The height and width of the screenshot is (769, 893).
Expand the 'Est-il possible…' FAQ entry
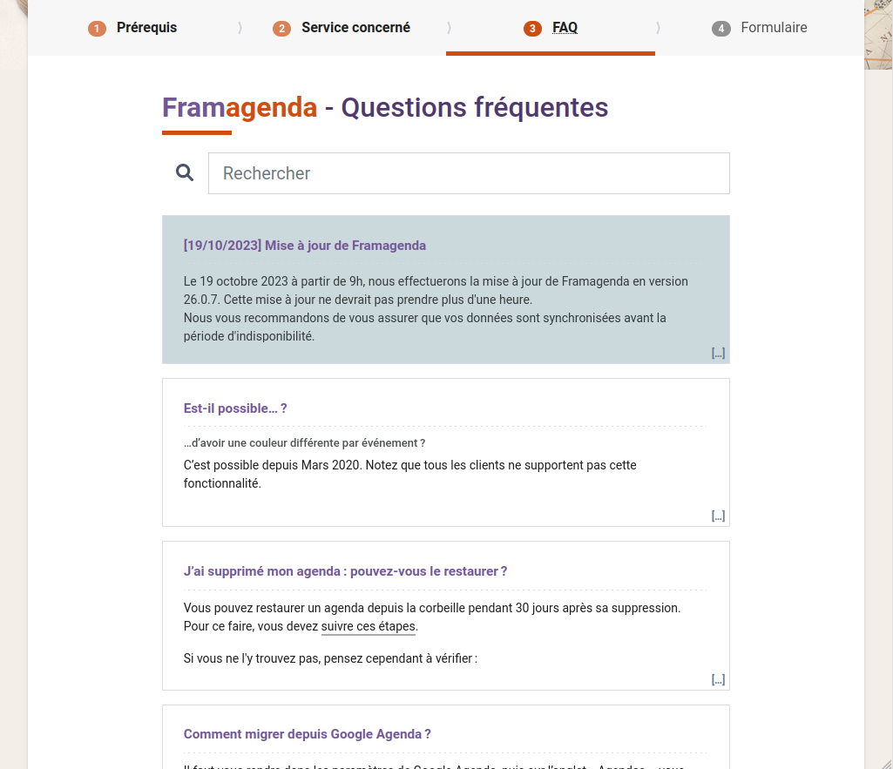[x=718, y=515]
